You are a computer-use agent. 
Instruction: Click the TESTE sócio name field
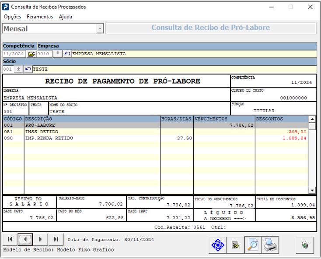[174, 69]
